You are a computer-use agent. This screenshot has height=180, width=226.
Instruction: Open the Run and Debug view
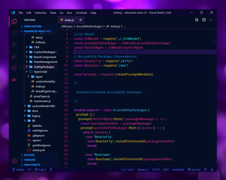(x=14, y=56)
